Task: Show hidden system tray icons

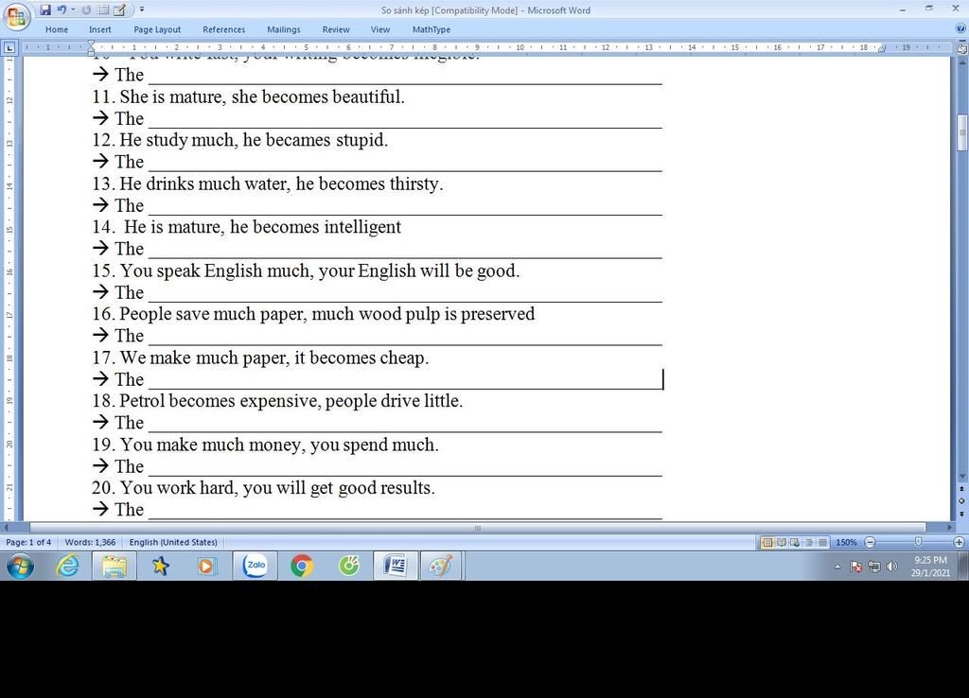Action: 837,567
